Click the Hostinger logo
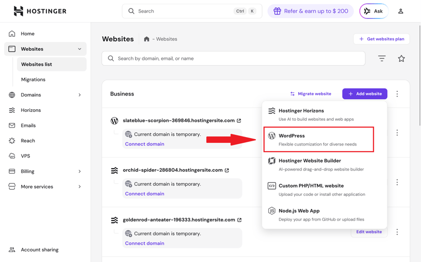Screen dimensions: 421x262 tap(40, 11)
